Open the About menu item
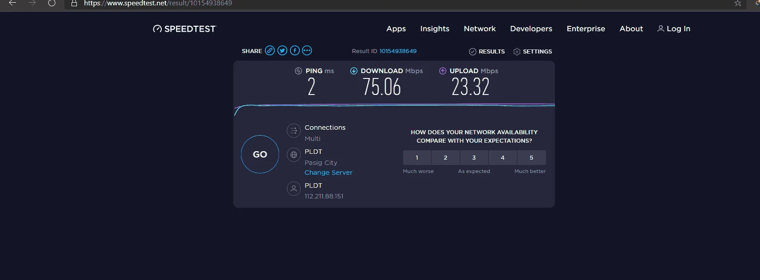Viewport: 760px width, 280px height. [631, 29]
